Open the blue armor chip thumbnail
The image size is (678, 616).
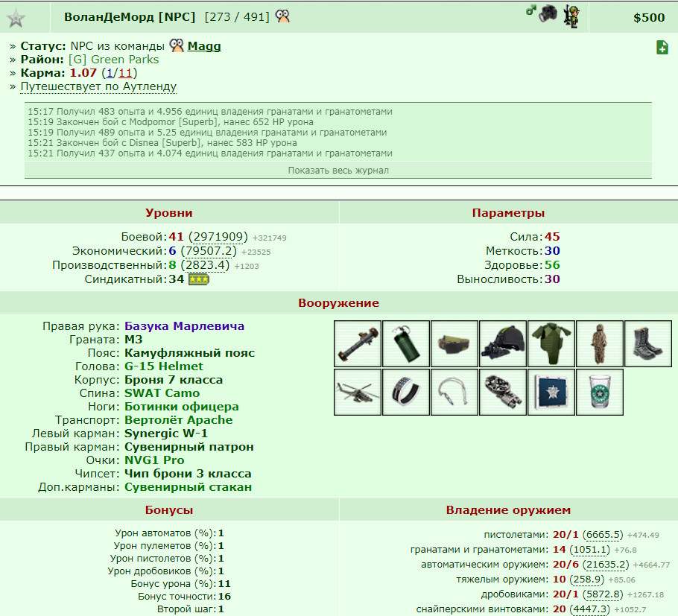[551, 392]
